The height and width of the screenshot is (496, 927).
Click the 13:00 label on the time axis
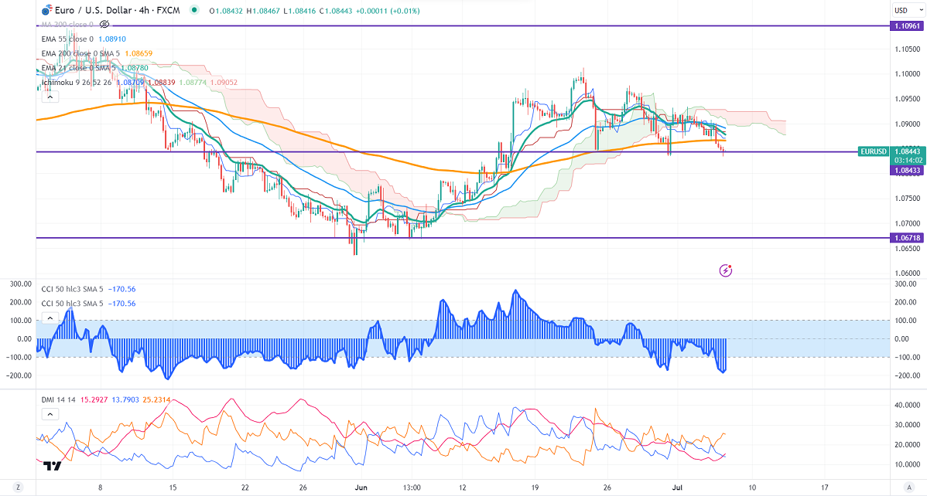[412, 488]
